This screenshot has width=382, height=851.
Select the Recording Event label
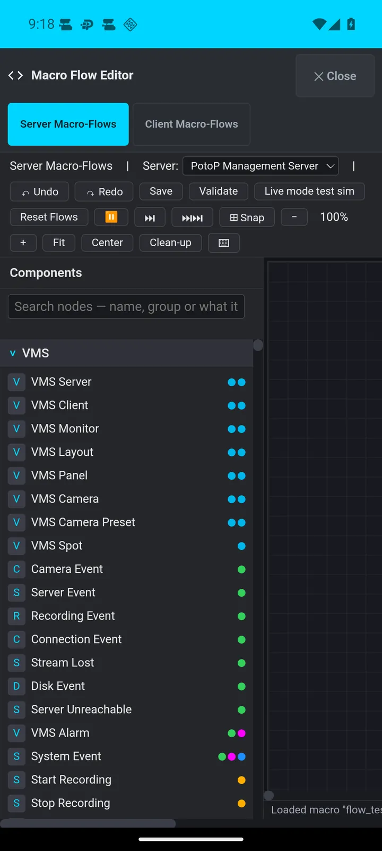73,616
